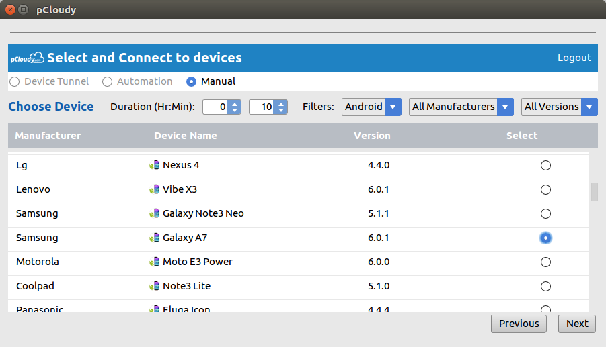Click the Note3 Lite device name
Screen dimensions: 606x347
(x=187, y=286)
